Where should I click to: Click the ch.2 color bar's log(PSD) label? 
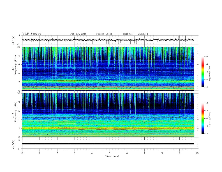(210, 119)
